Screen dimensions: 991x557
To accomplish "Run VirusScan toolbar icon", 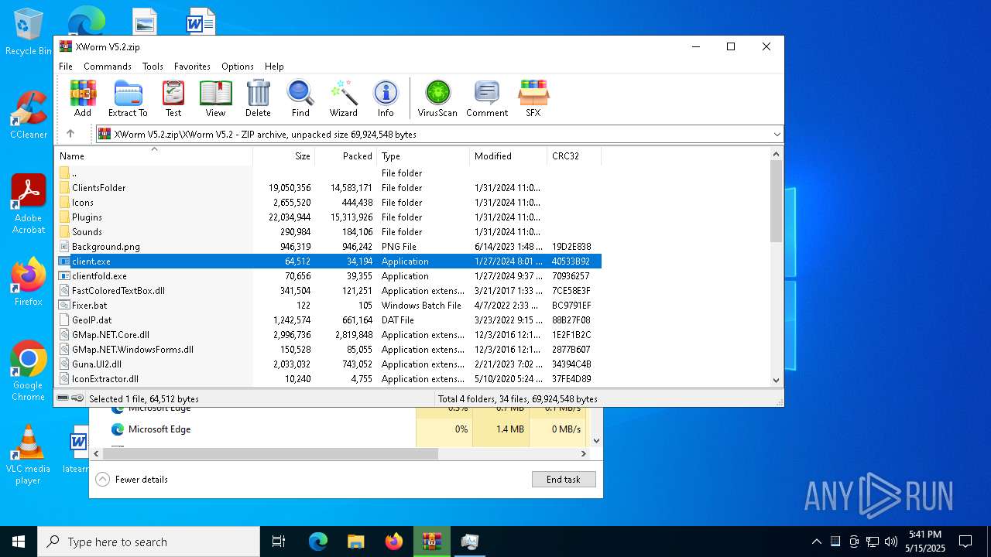I will click(437, 98).
